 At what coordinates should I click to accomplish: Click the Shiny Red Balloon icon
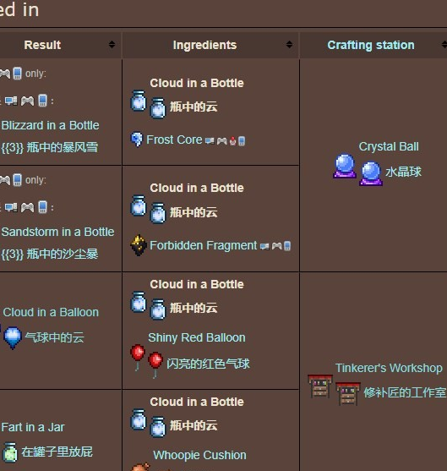point(138,357)
